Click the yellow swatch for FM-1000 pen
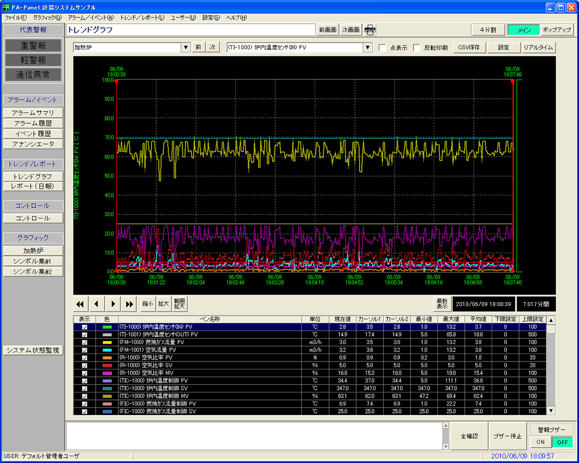Viewport: 579px width, 463px height. 107,342
